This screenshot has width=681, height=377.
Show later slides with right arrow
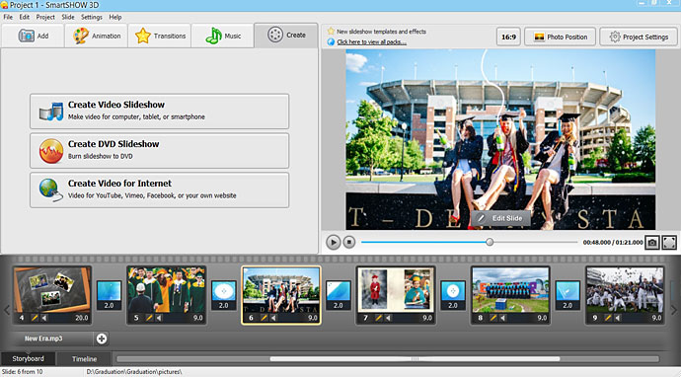click(x=674, y=310)
